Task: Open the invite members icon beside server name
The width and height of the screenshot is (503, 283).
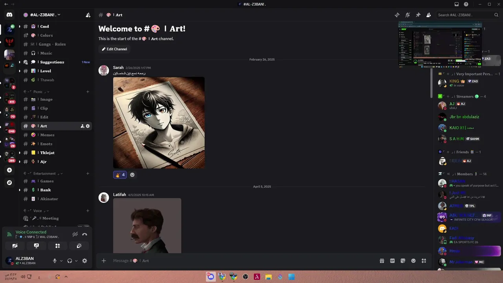Action: tap(88, 15)
